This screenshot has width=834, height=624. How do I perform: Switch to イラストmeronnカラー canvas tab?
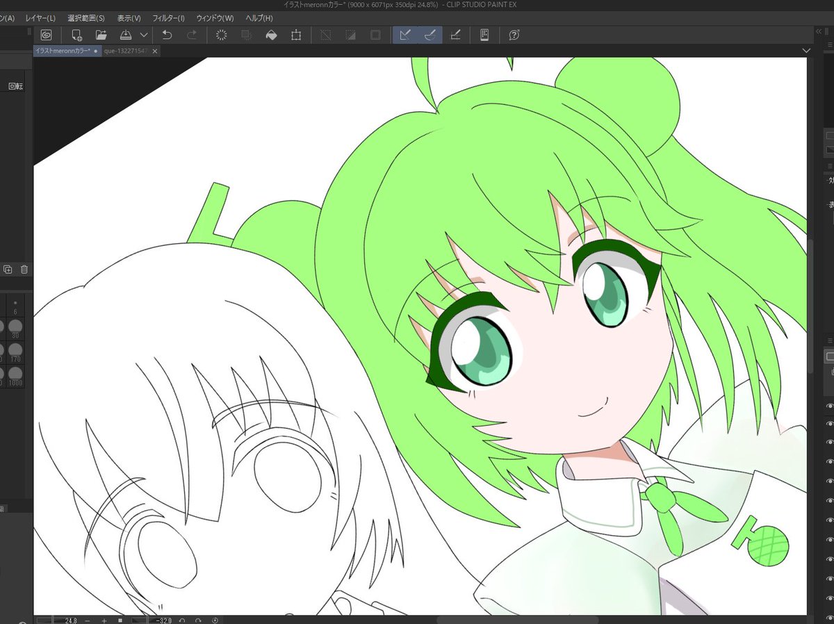[x=67, y=51]
